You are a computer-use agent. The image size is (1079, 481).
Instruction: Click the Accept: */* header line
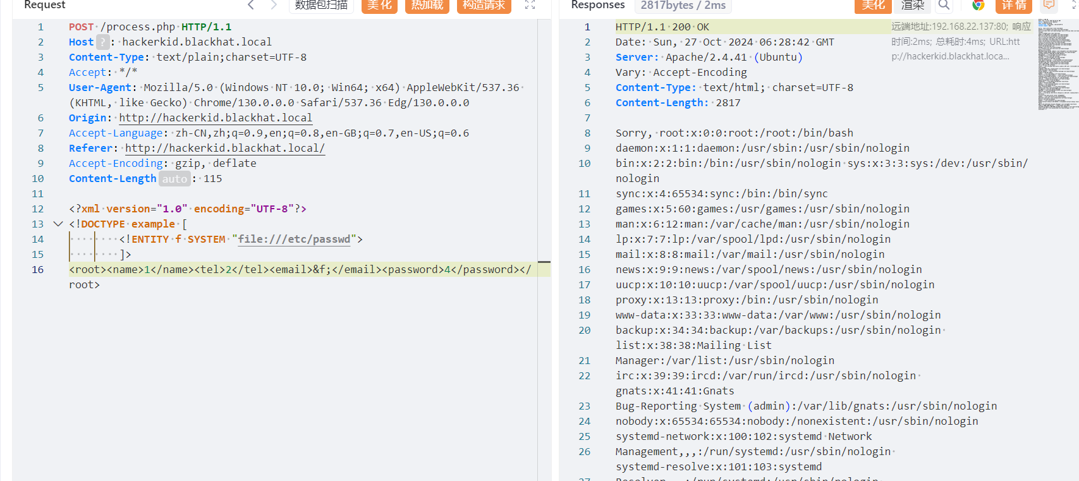click(x=103, y=73)
